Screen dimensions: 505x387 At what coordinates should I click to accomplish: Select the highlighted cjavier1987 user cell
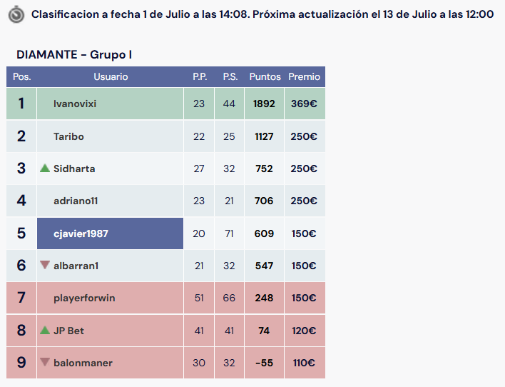110,233
